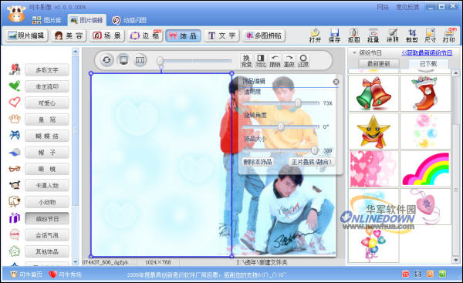The height and width of the screenshot is (283, 463).
Task: Switch to the 最新更新 tab
Action: [x=379, y=64]
